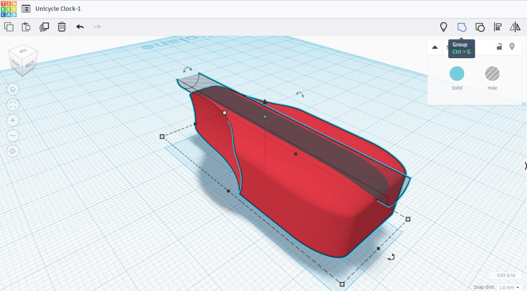Click the top rotation handle arrow

pyautogui.click(x=188, y=70)
